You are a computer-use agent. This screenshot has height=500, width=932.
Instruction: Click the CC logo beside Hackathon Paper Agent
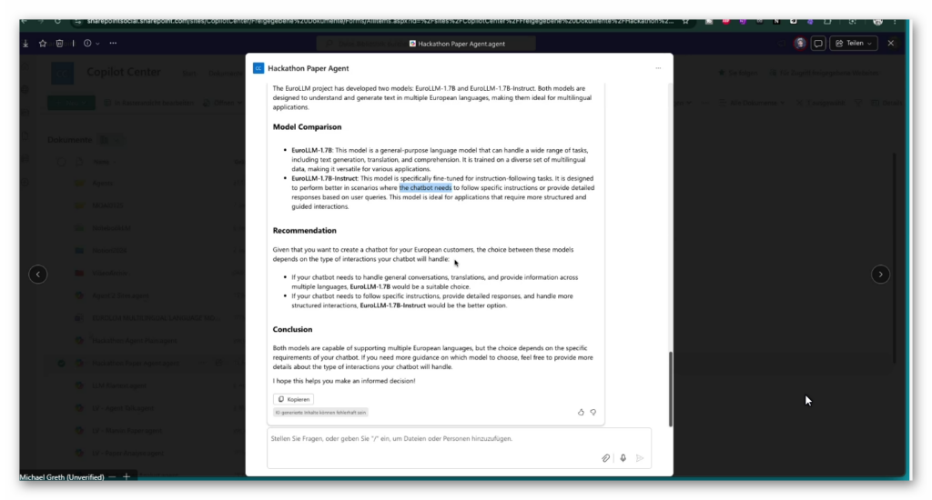pyautogui.click(x=258, y=68)
